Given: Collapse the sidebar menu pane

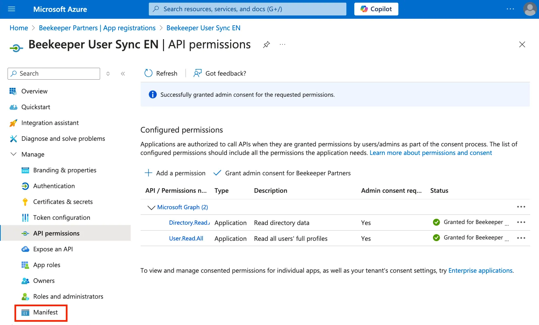Looking at the screenshot, I should [123, 74].
